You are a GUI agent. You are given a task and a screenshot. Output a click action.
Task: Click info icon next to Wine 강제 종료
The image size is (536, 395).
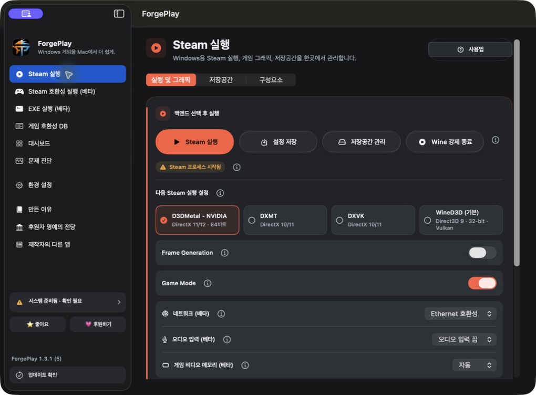[496, 140]
